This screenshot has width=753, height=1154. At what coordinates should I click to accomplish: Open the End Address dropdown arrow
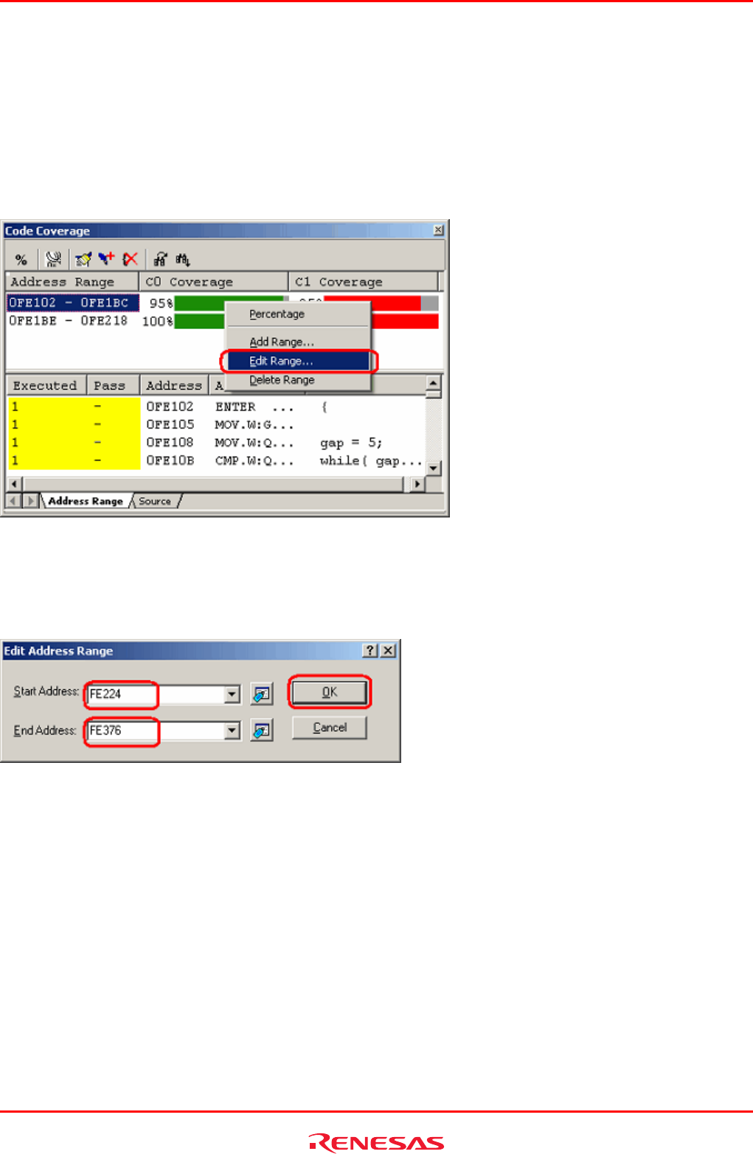pos(232,730)
